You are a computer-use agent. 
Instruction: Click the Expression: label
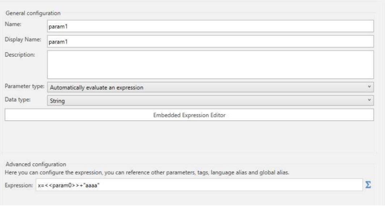pyautogui.click(x=19, y=185)
